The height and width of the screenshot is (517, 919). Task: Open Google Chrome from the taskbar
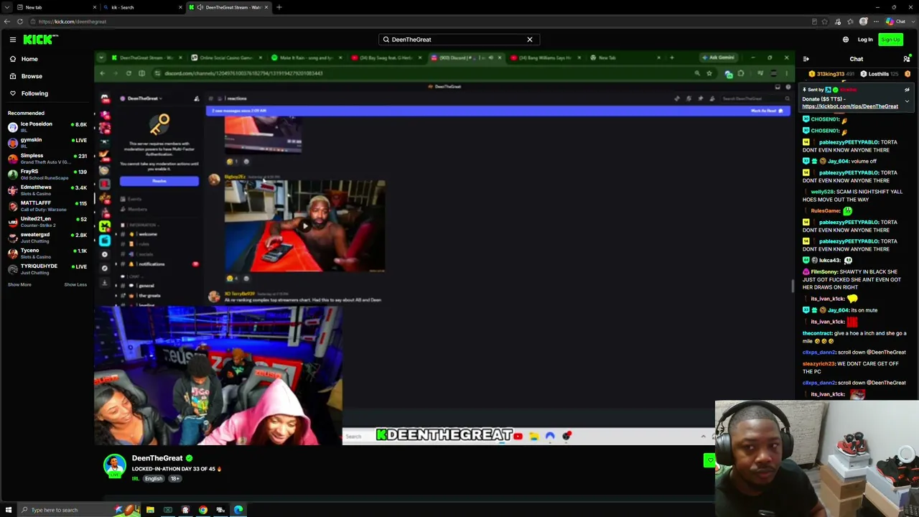(x=203, y=510)
